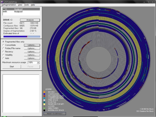Select the Volatility radio button
156x117 pixels.
3,55
